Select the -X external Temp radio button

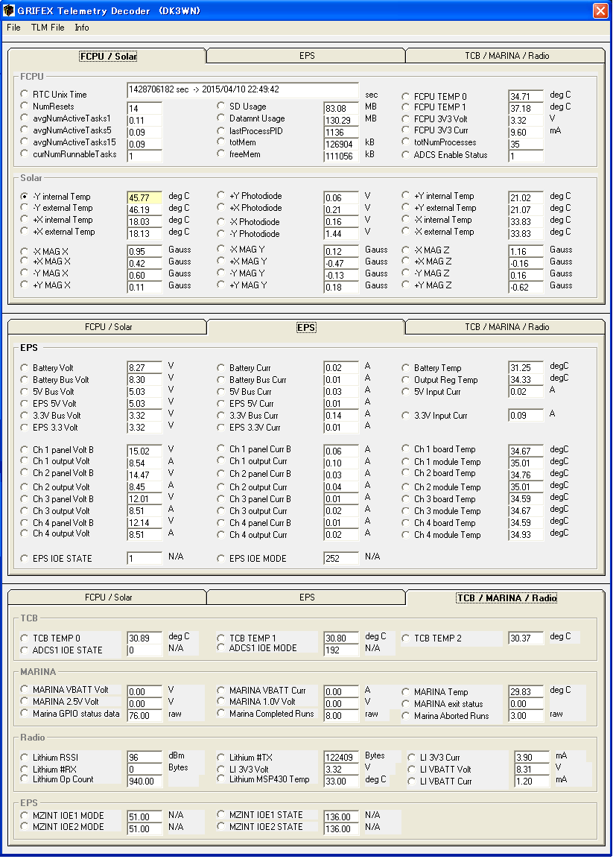click(x=405, y=231)
